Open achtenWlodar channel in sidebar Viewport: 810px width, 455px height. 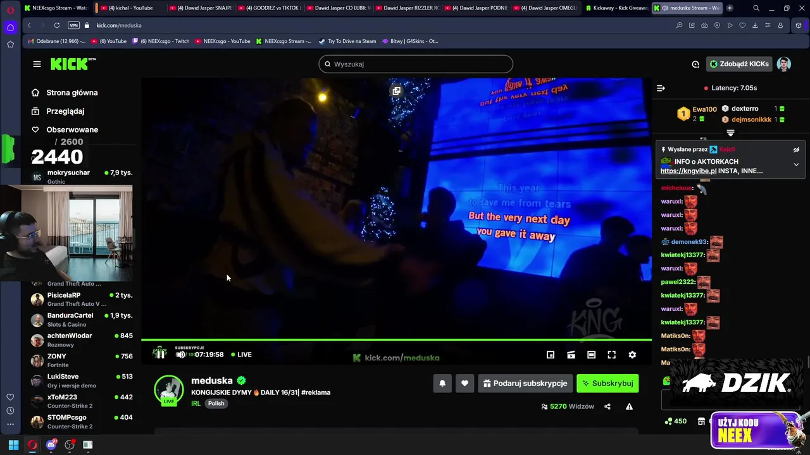tap(81, 339)
